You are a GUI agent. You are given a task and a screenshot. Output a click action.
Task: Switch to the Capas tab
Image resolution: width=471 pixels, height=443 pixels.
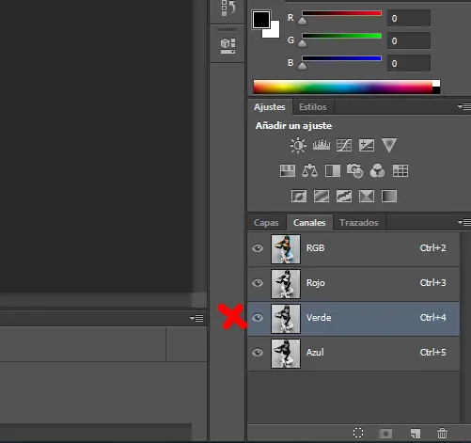[x=266, y=223]
